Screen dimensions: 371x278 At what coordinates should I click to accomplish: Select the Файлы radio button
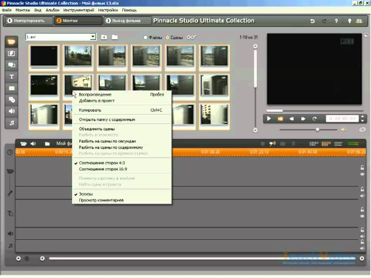145,37
